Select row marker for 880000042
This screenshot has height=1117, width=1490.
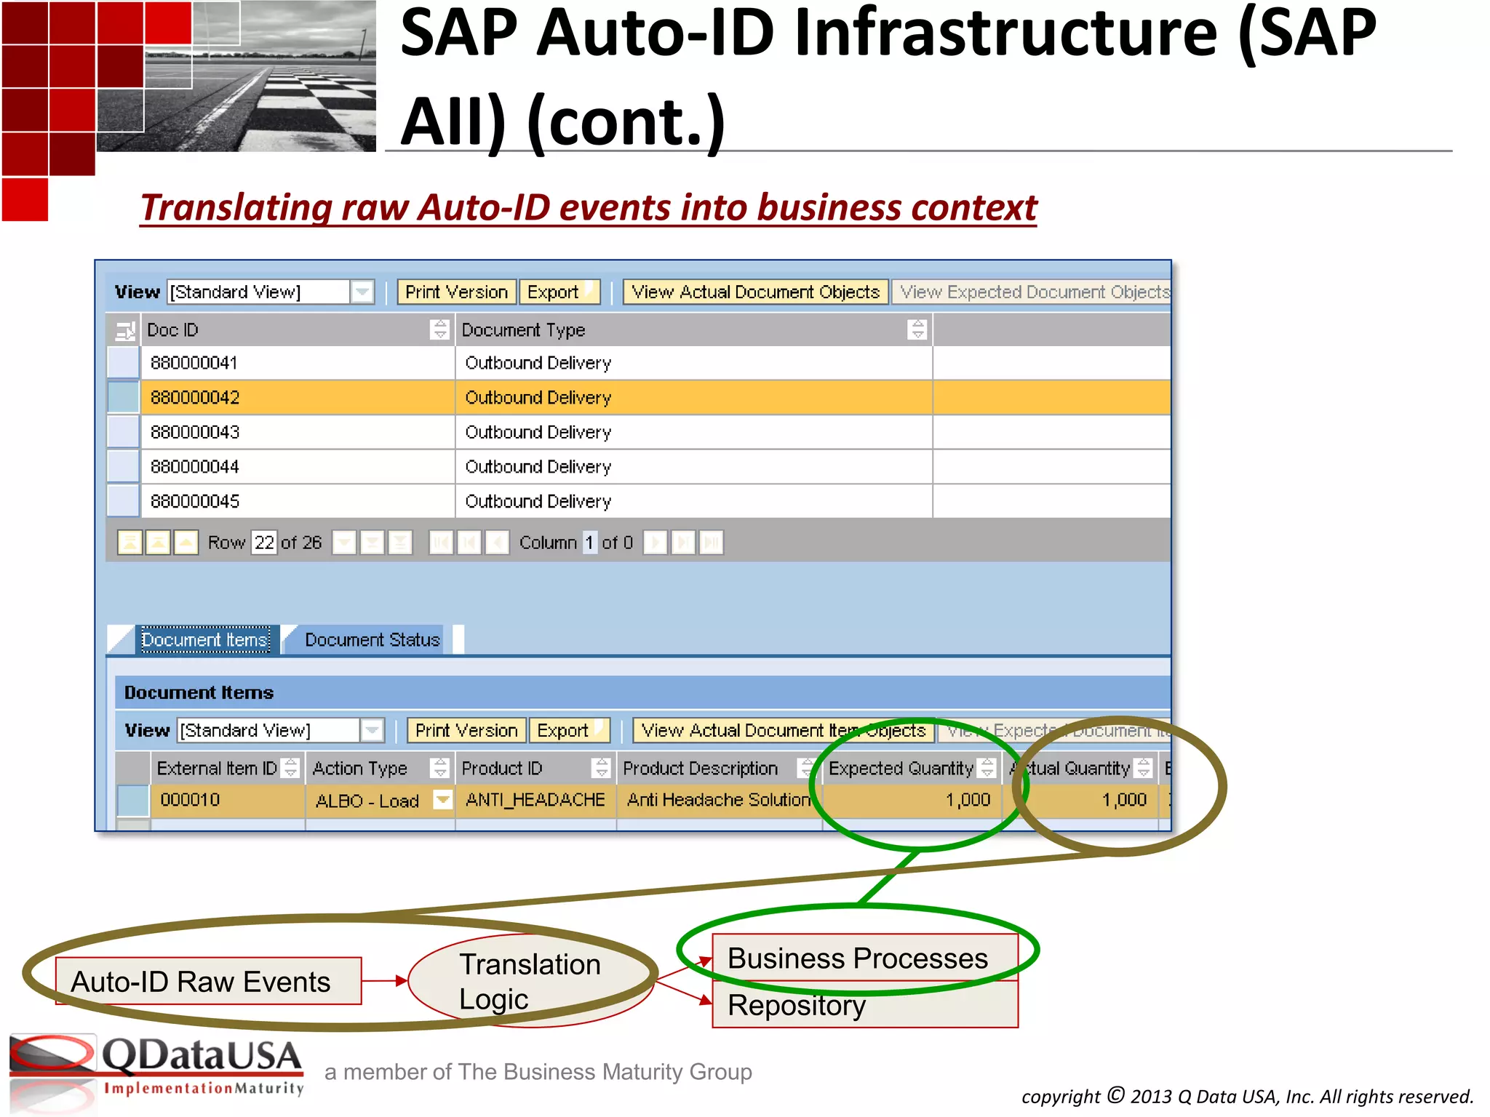(124, 397)
